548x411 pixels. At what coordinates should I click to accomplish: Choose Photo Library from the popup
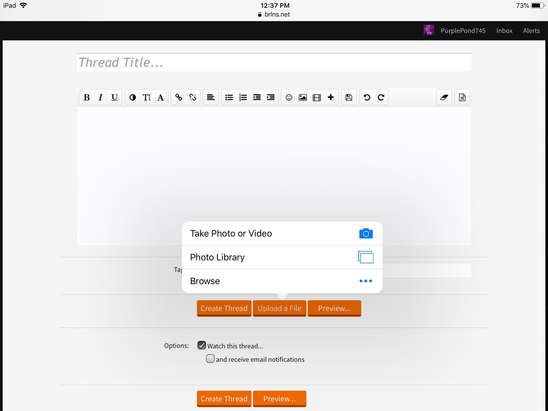[282, 257]
